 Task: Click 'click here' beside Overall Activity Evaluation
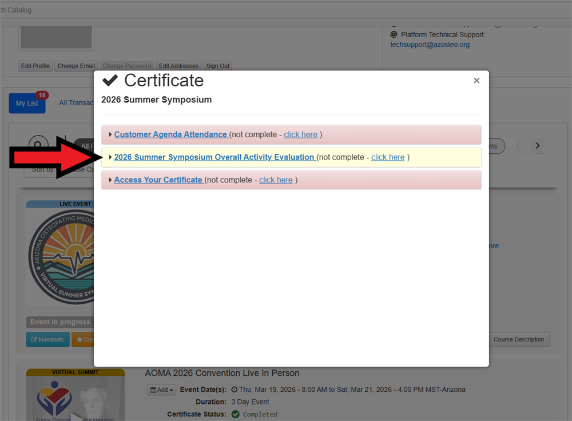pos(388,157)
